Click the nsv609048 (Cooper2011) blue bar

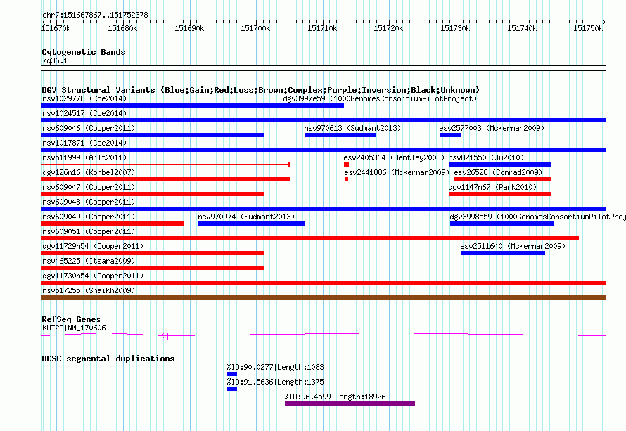pos(324,209)
